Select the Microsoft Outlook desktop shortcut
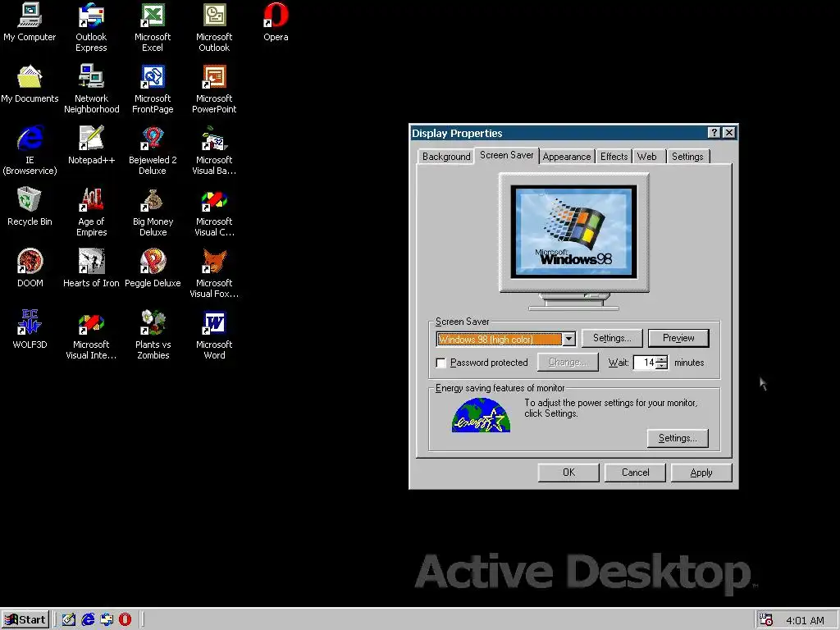The width and height of the screenshot is (840, 630). click(x=214, y=27)
